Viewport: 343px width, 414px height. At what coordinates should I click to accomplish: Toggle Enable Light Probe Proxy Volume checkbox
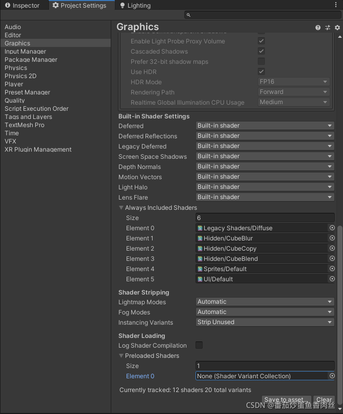click(x=261, y=41)
